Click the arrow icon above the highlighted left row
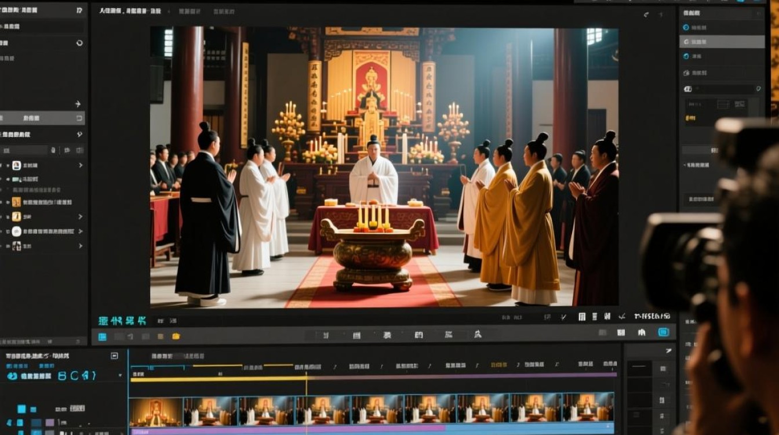Image resolution: width=779 pixels, height=435 pixels. [x=78, y=104]
